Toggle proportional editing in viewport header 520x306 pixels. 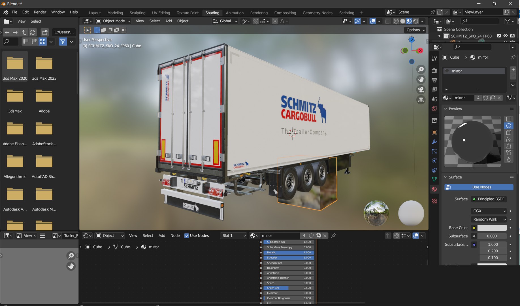(x=275, y=21)
